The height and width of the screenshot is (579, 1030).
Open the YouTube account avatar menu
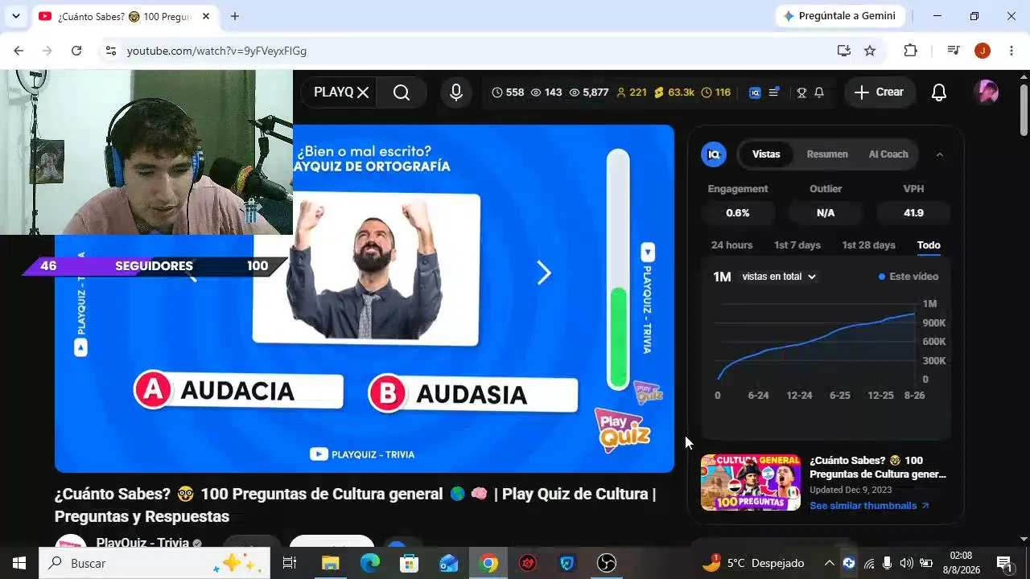pos(987,92)
